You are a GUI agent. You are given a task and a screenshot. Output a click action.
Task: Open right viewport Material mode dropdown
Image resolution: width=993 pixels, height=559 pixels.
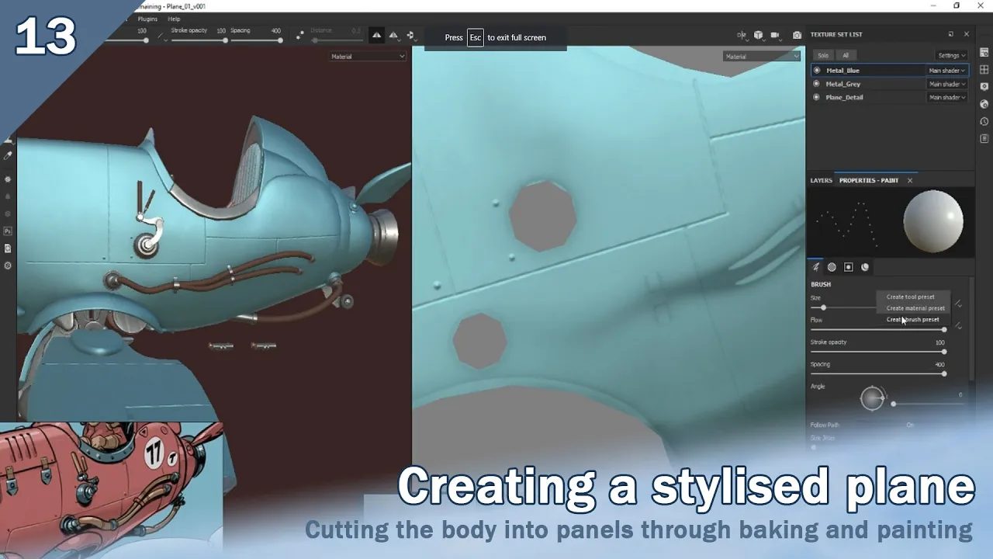tap(761, 56)
